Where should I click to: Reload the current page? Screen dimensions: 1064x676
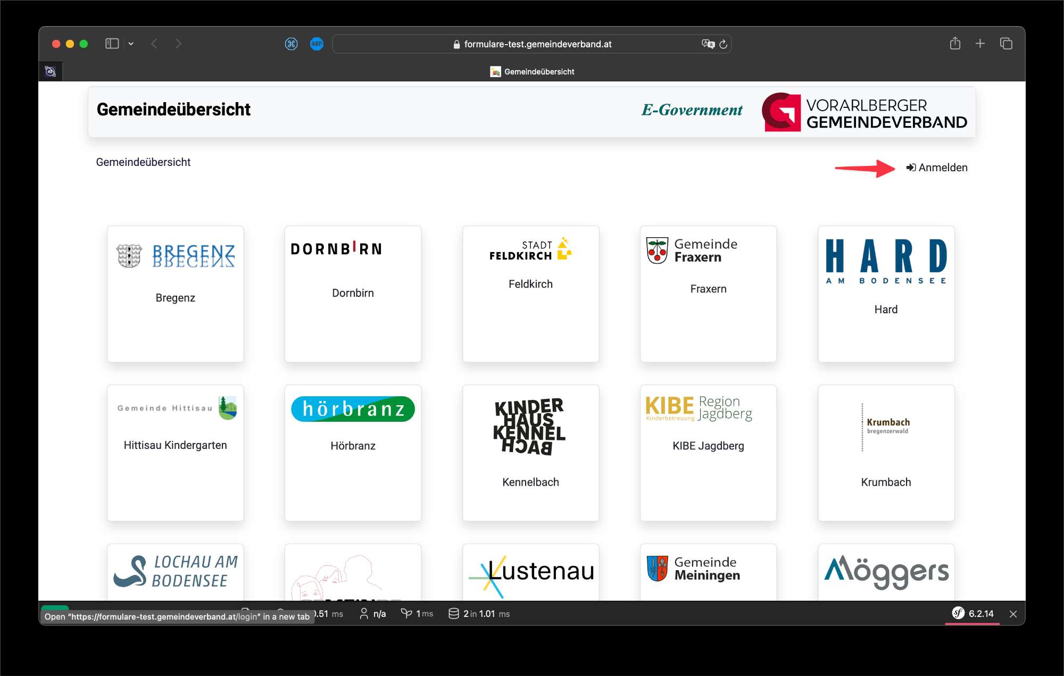(x=723, y=44)
